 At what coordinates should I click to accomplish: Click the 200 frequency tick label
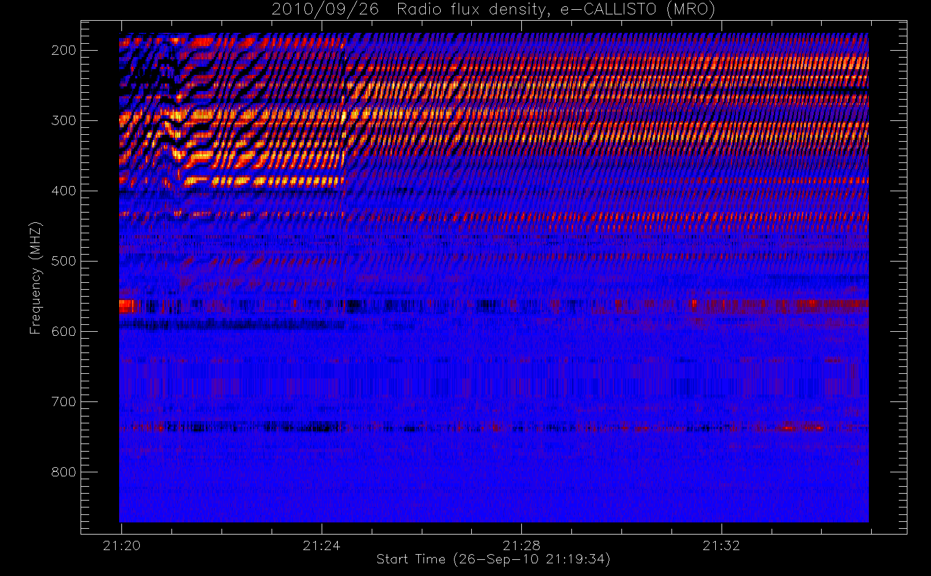coord(64,50)
